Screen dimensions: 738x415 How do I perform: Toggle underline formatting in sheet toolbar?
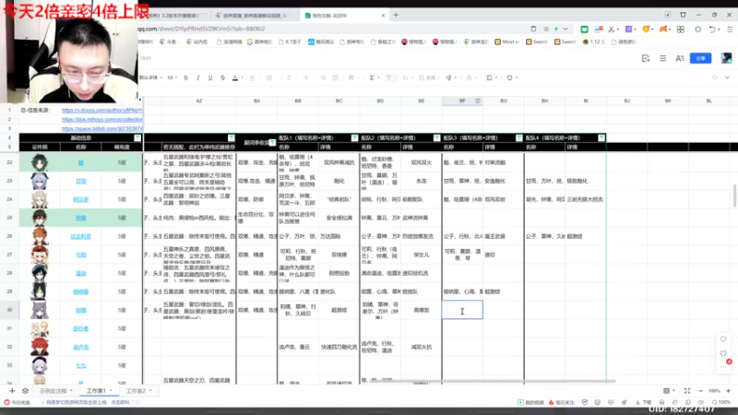coord(210,77)
